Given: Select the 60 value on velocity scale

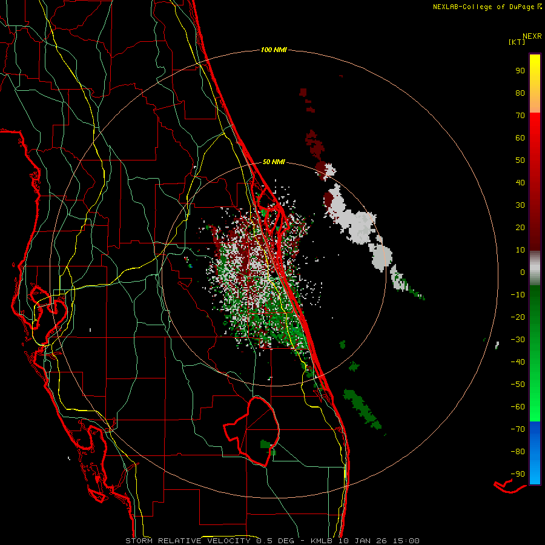Looking at the screenshot, I should click(x=520, y=138).
